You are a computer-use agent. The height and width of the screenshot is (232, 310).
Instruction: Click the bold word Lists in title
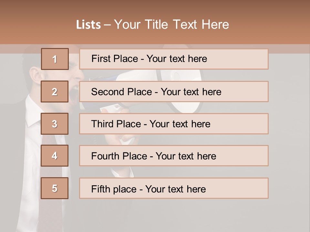pyautogui.click(x=88, y=25)
